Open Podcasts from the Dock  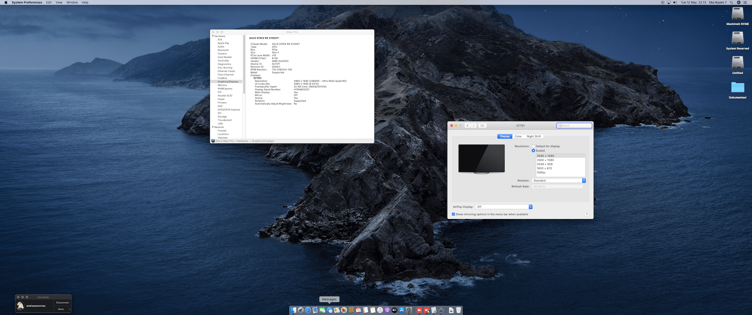387,310
